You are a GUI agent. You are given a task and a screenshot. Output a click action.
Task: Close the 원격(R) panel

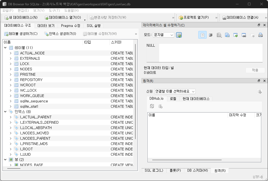(265, 81)
